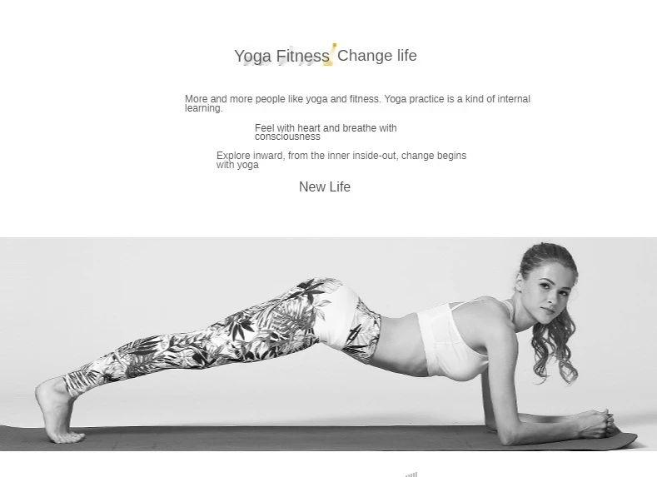Click the word "learning." on its own line
The width and height of the screenshot is (657, 477).
pyautogui.click(x=204, y=108)
